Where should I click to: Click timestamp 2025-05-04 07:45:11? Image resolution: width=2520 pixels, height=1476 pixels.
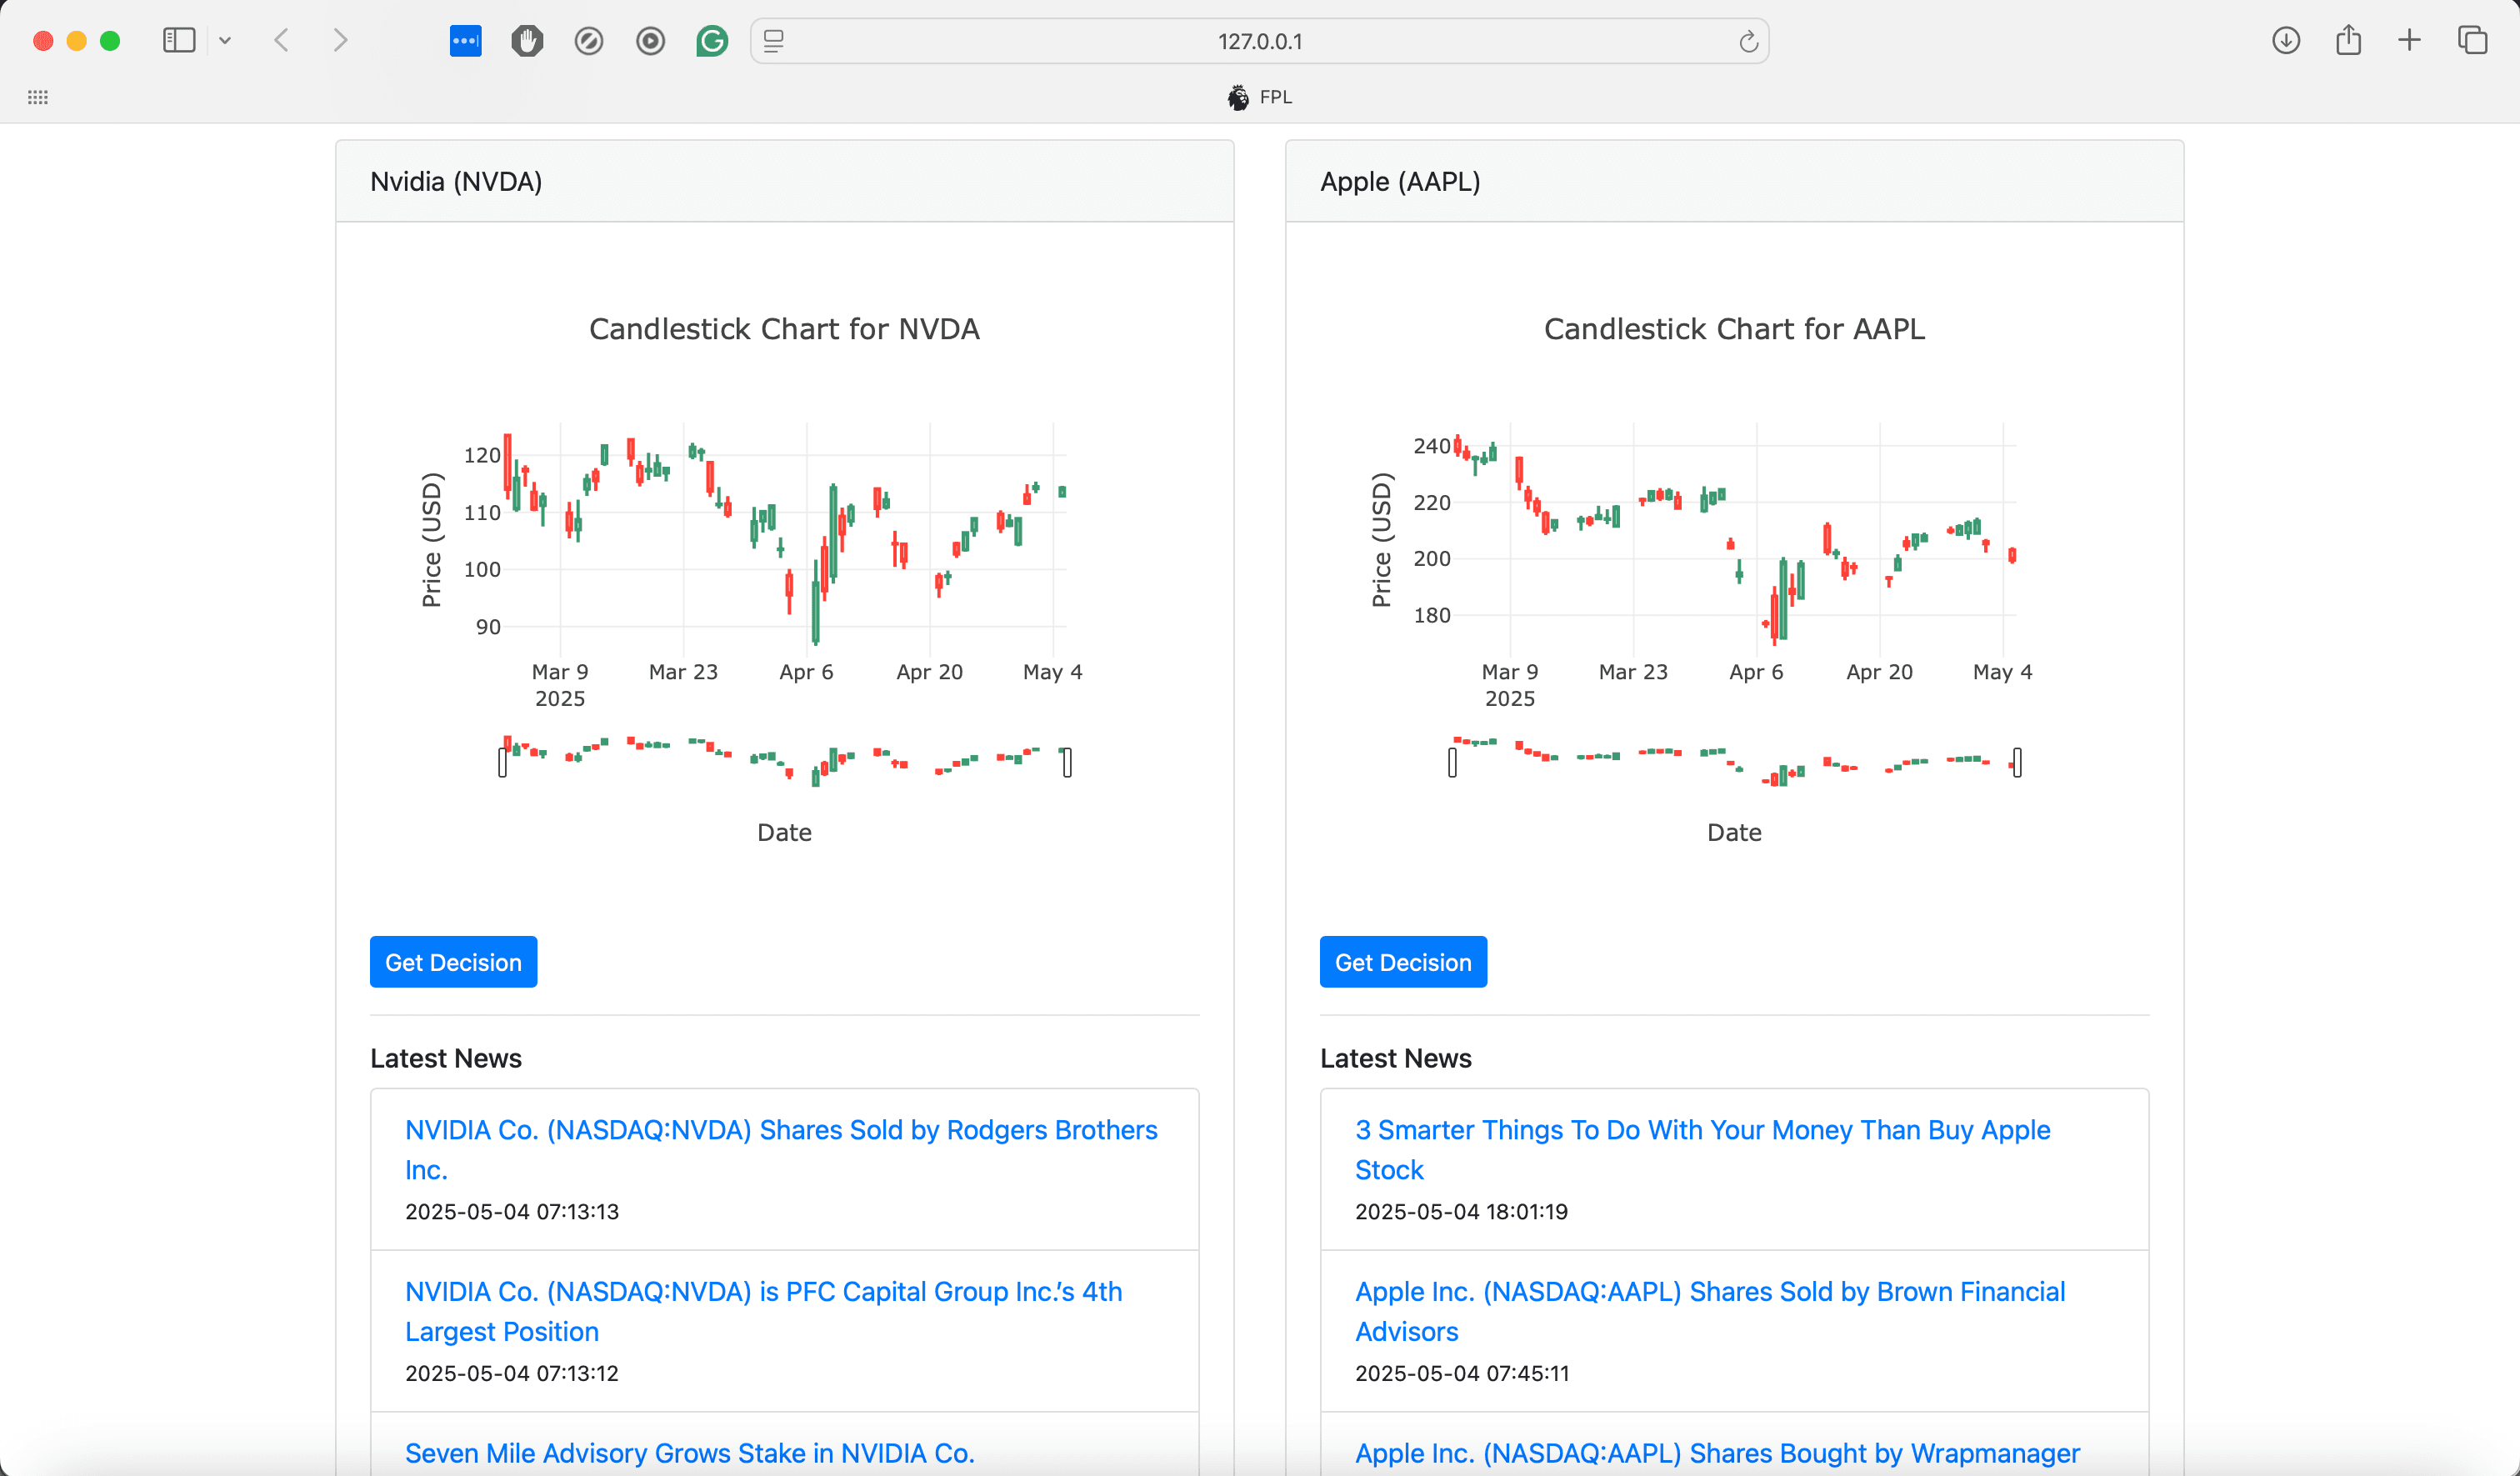point(1462,1373)
